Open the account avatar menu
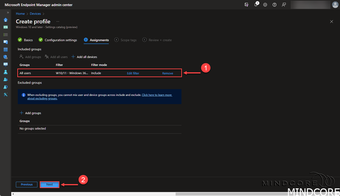Viewport: 340px width, 196px height. tap(335, 5)
